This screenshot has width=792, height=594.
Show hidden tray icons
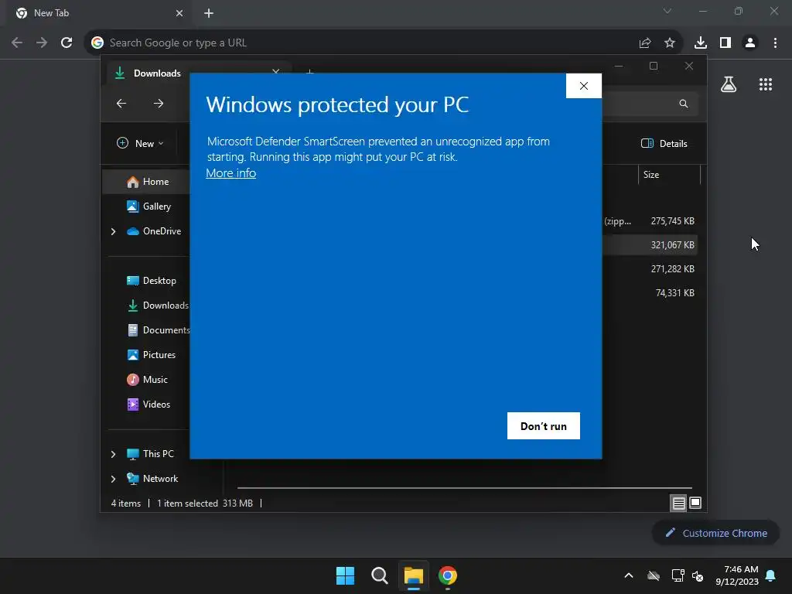[x=629, y=575]
